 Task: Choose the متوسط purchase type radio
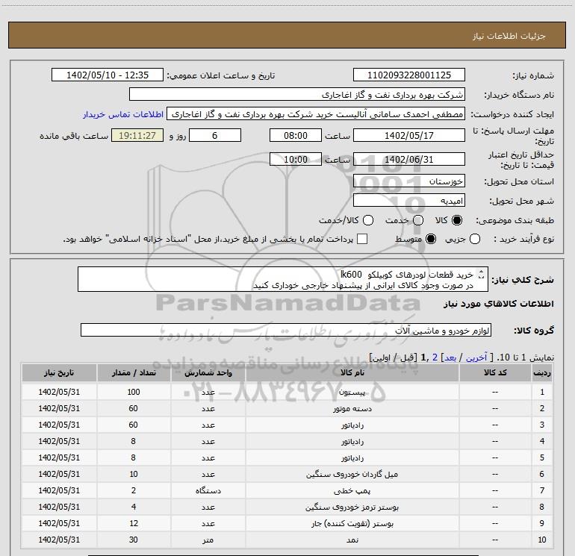point(431,239)
